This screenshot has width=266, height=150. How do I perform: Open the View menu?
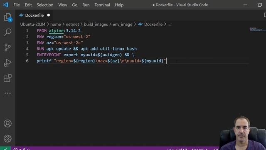click(63, 5)
